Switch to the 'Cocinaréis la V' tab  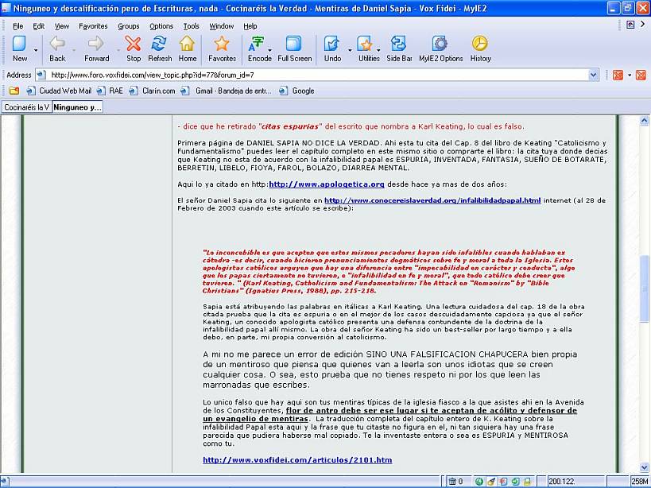25,107
